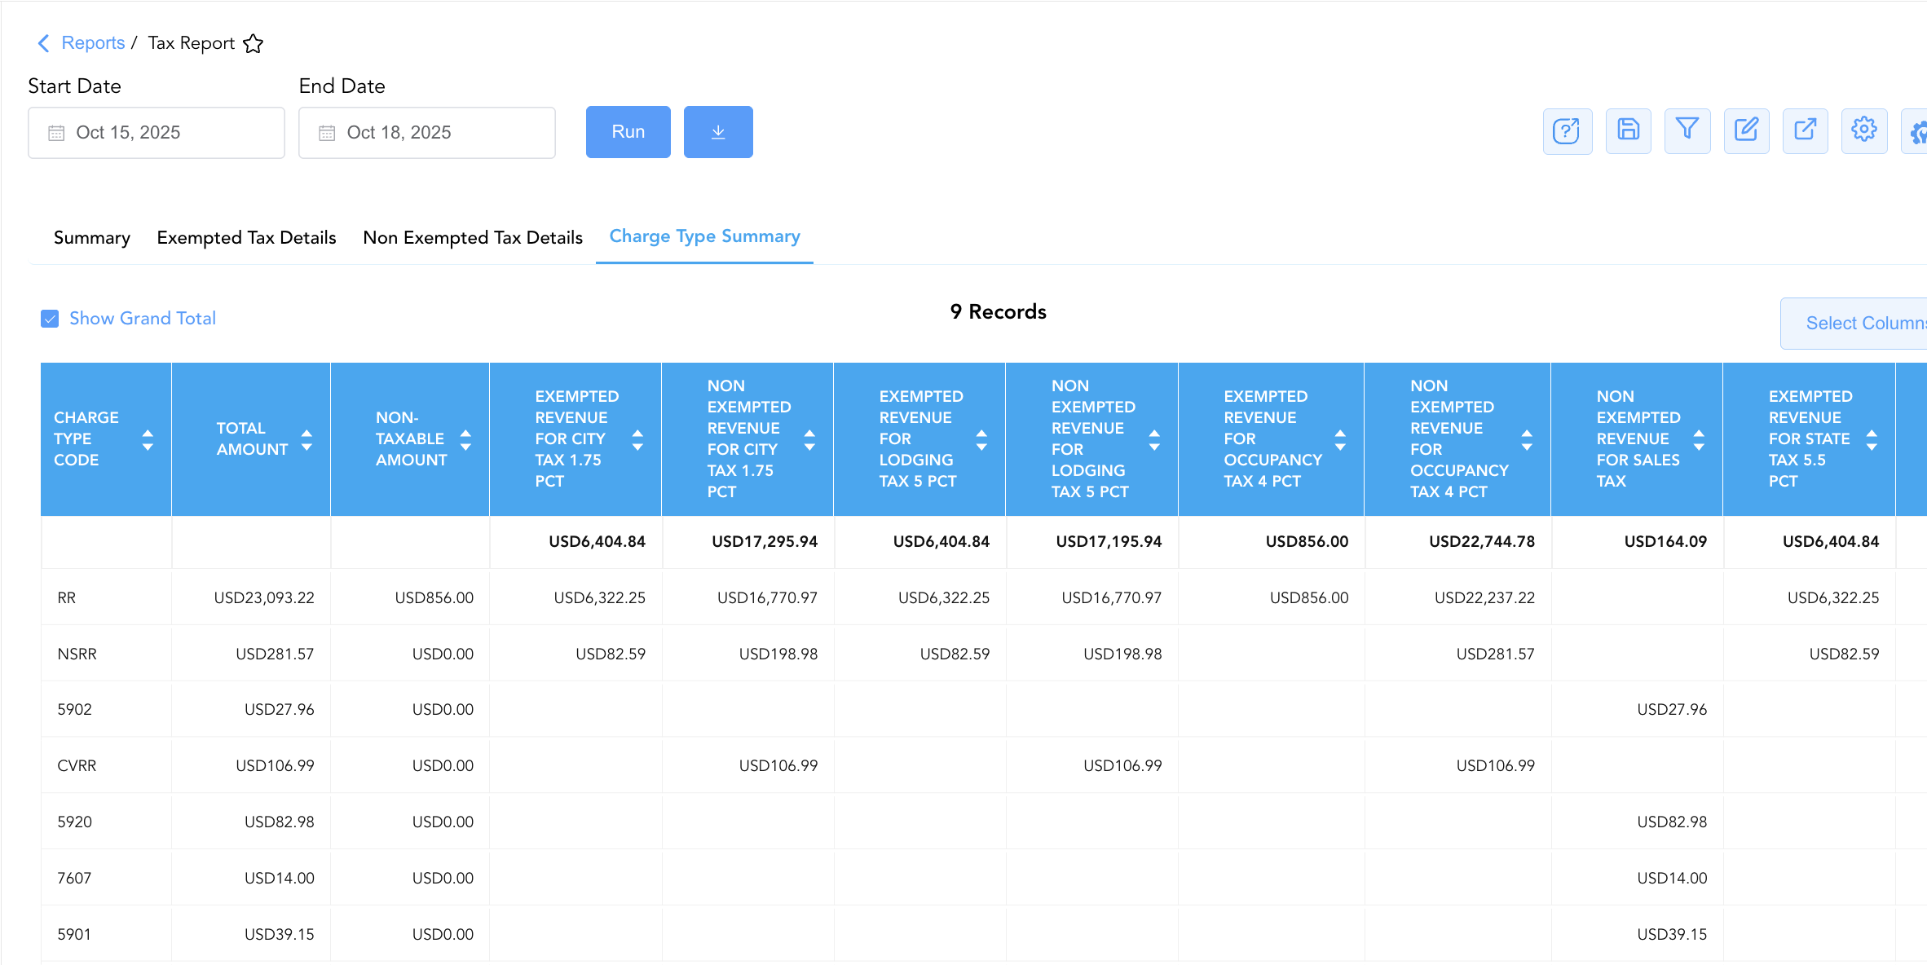
Task: Click the Show Grand Total label
Action: (x=143, y=319)
